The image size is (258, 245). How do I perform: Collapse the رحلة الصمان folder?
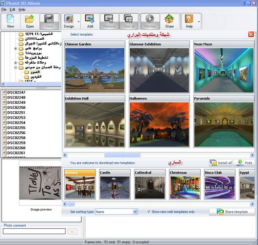pos(16,67)
